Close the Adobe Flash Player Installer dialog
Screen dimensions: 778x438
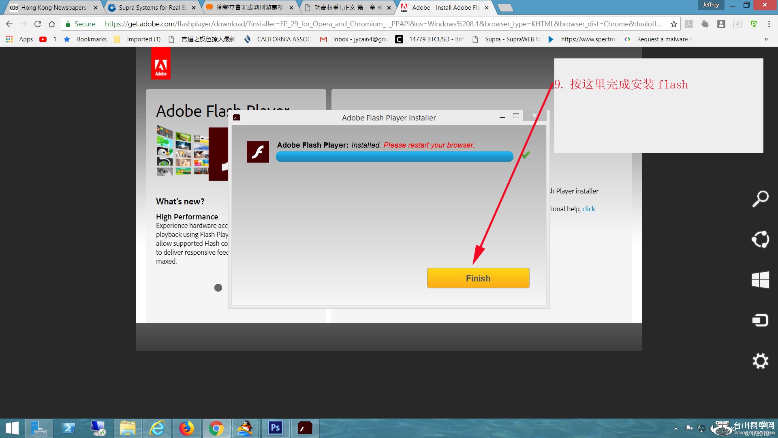point(535,116)
